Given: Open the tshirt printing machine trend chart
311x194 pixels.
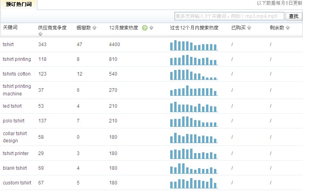Looking at the screenshot, I should (x=194, y=91).
